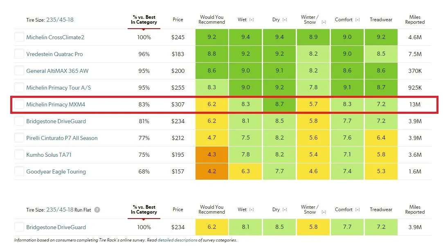The width and height of the screenshot is (443, 246).
Task: Expand the Dry column in top table
Action: pyautogui.click(x=285, y=20)
